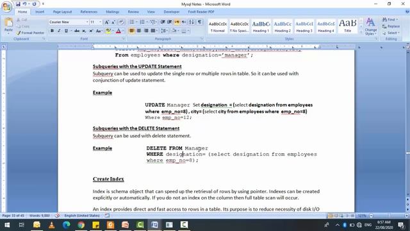Apply text highlight color
Image resolution: width=410 pixels, height=231 pixels.
[108, 31]
